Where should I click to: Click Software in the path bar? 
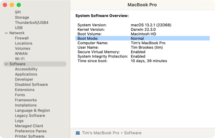pos(133,133)
